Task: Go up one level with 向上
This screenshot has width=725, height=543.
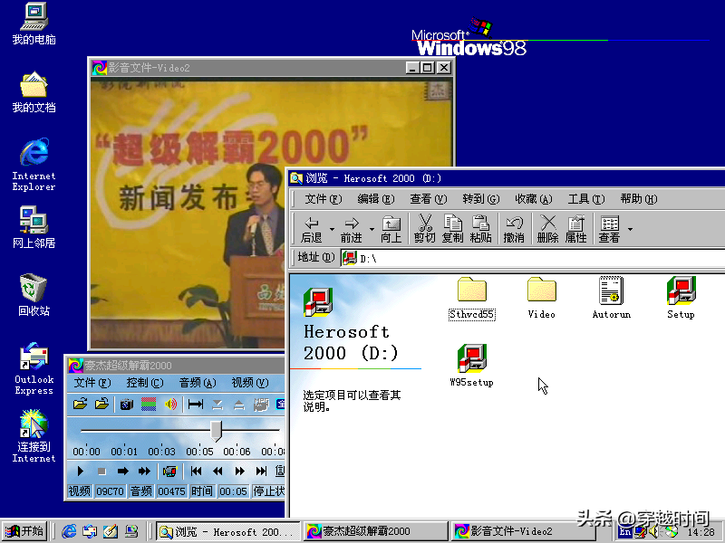Action: 391,230
